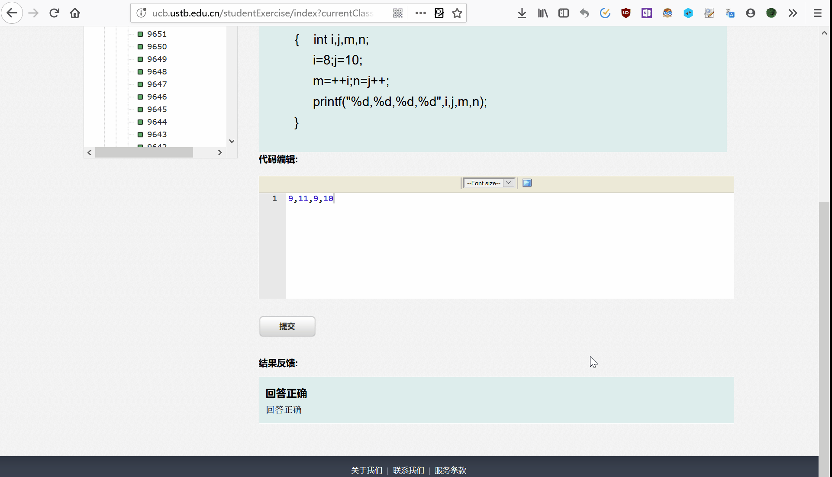The height and width of the screenshot is (477, 832).
Task: Open the Firefox hamburger menu
Action: 817,13
